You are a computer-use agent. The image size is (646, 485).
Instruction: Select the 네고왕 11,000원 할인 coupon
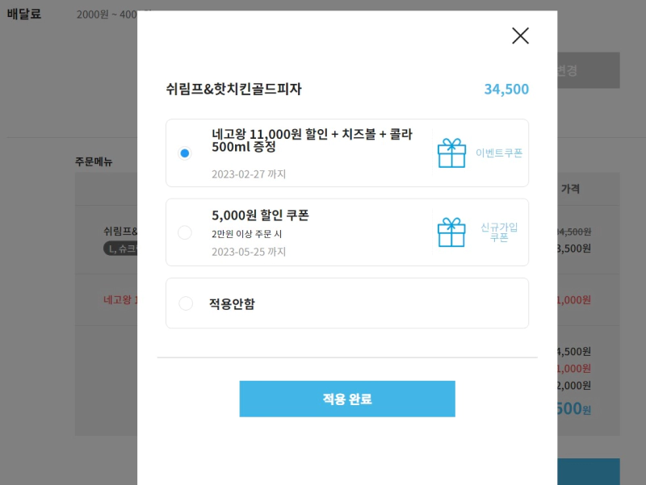tap(184, 152)
